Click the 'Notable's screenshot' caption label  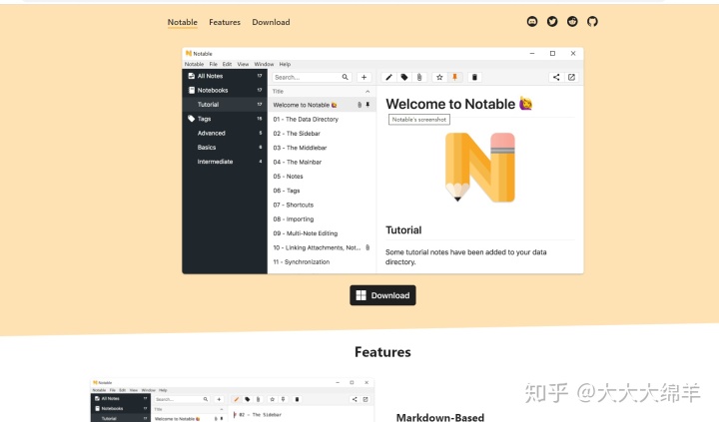[x=419, y=119]
